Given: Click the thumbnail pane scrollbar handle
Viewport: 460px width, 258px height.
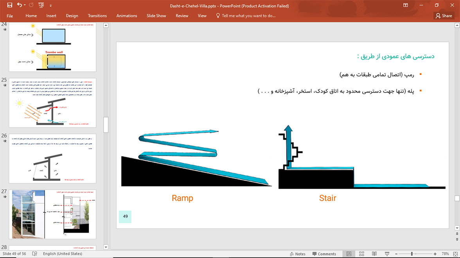Looking at the screenshot, I should point(106,125).
